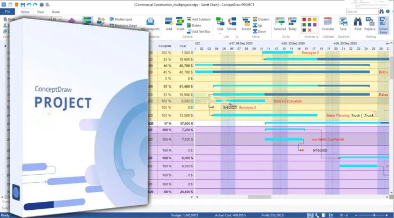The image size is (394, 218).
Task: Open the Replace tool
Action: tap(370, 24)
